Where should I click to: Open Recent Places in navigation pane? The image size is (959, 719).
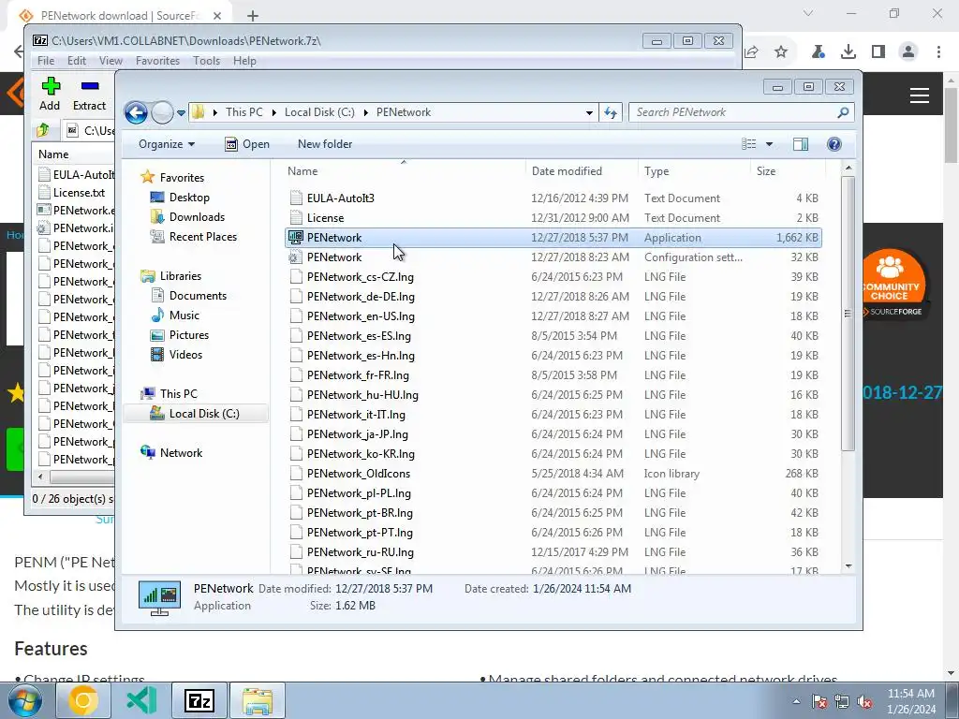point(202,237)
